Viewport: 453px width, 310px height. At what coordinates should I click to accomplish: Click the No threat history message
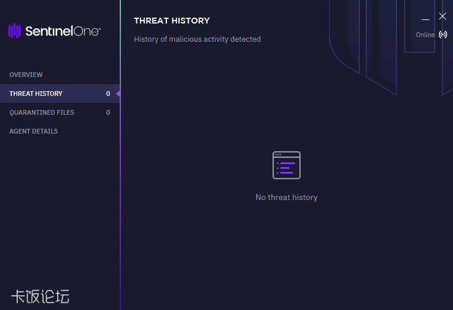pos(287,198)
